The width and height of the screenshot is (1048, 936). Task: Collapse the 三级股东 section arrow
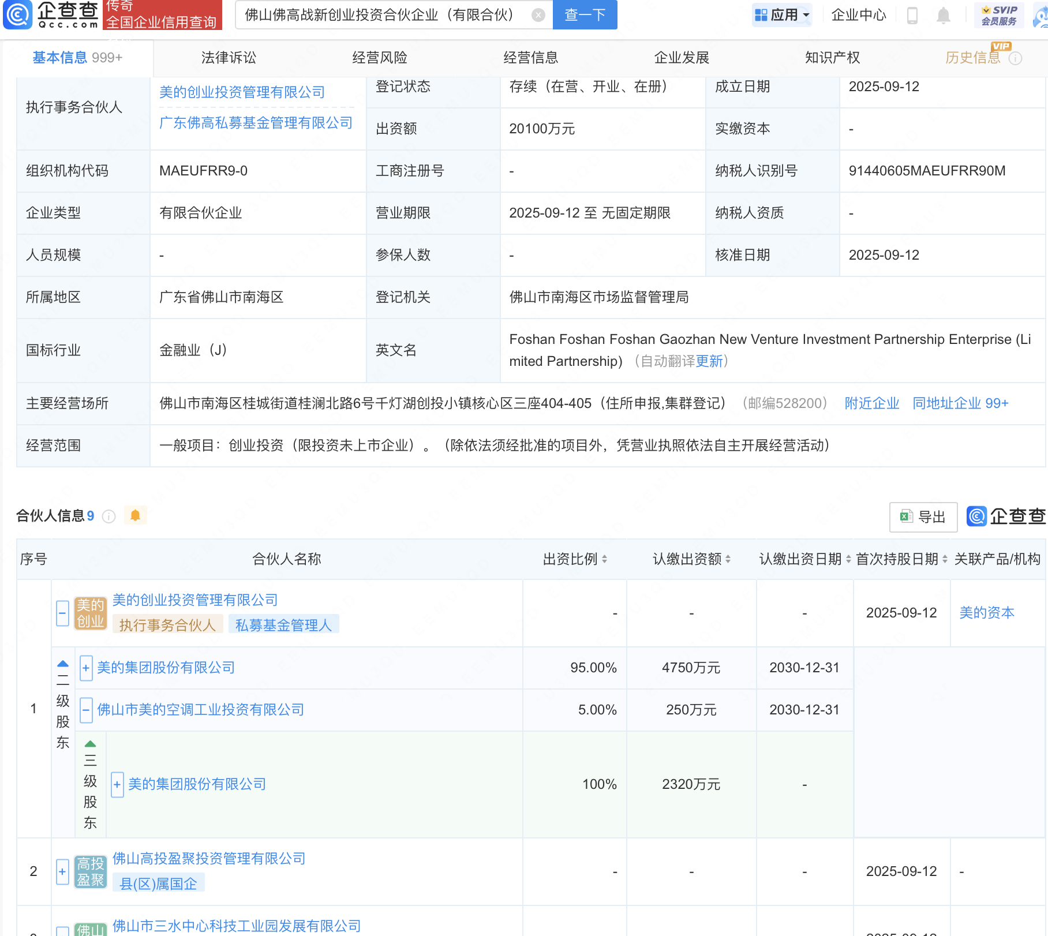coord(91,744)
